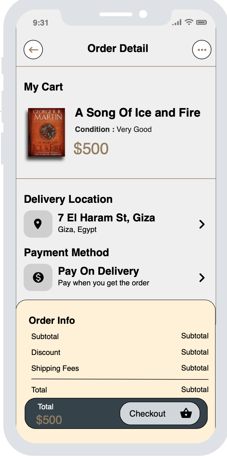Open the Order Detail header menu
The image size is (227, 458).
point(117,48)
